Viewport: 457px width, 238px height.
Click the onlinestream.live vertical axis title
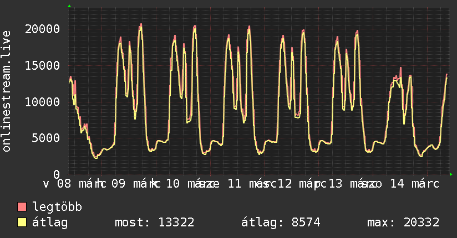click(6, 91)
